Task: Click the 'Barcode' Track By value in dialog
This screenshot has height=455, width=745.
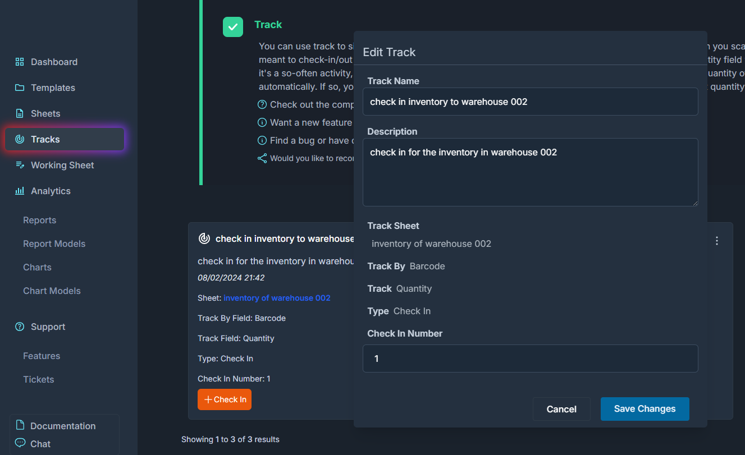Action: point(427,266)
